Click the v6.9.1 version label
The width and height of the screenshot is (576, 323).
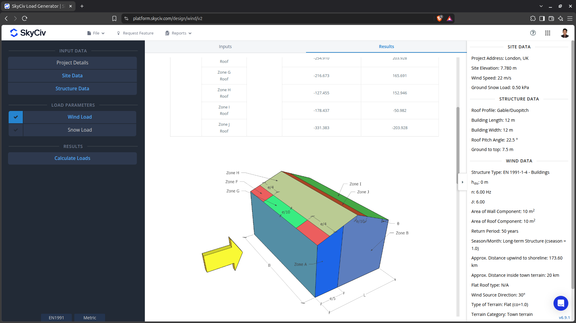click(564, 317)
